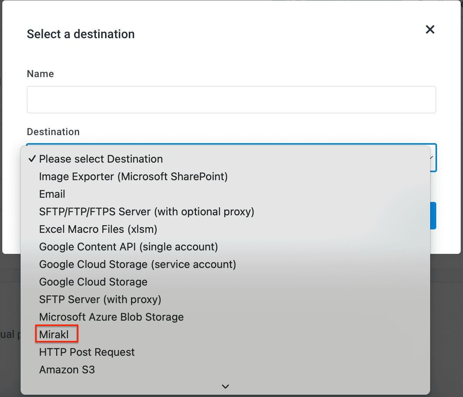Click the Destination field label

point(53,132)
